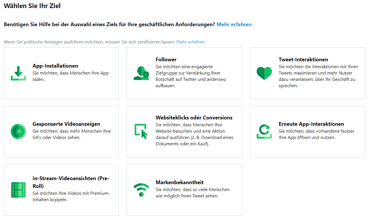
Task: Choose the Follower objective title
Action: 166,60
